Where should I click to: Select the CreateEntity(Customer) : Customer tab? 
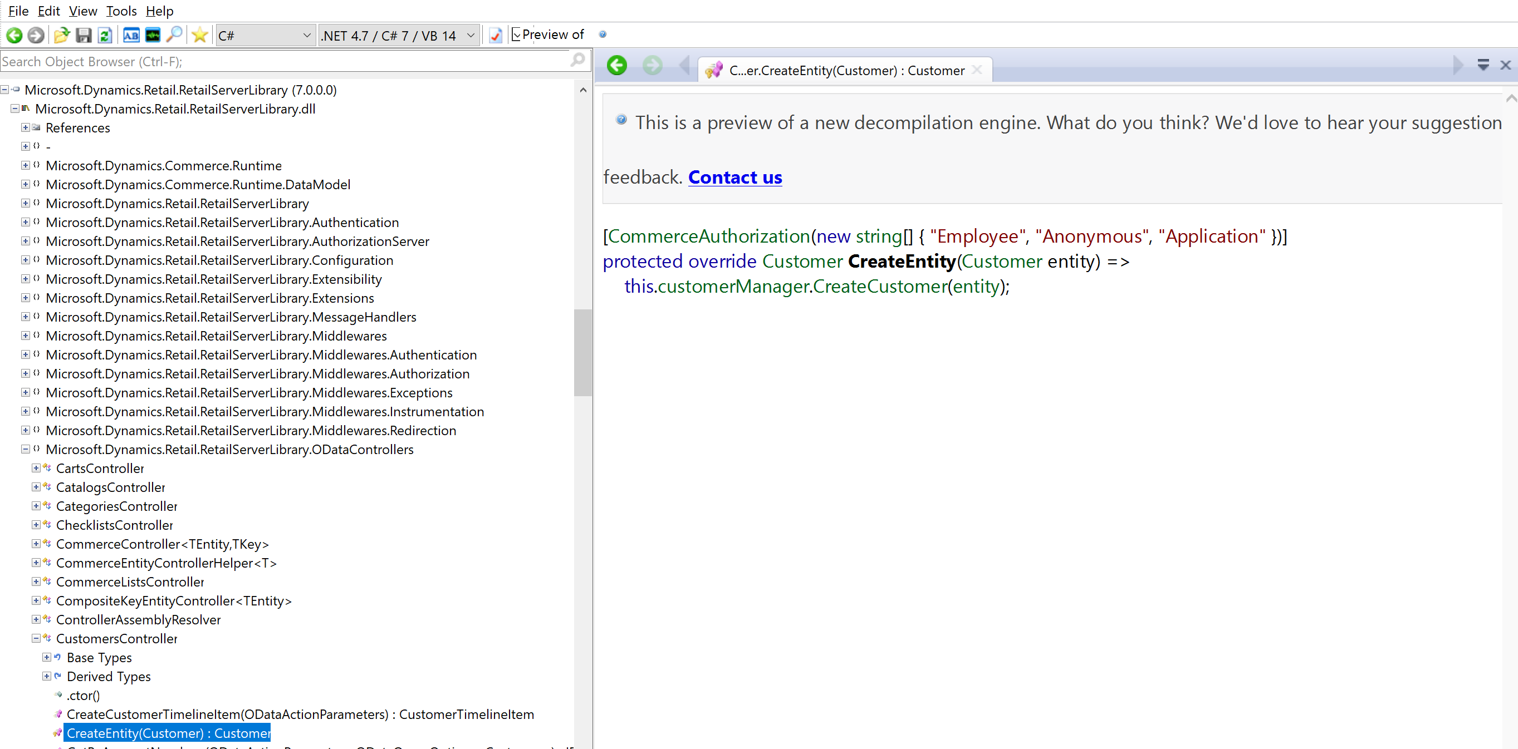click(846, 70)
